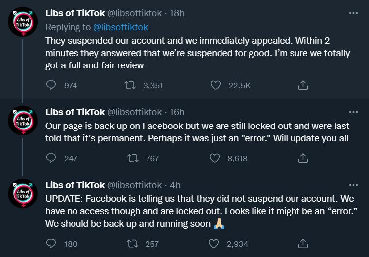The image size is (369, 257).
Task: Open more options on the 4h tweet
Action: pyautogui.click(x=353, y=185)
